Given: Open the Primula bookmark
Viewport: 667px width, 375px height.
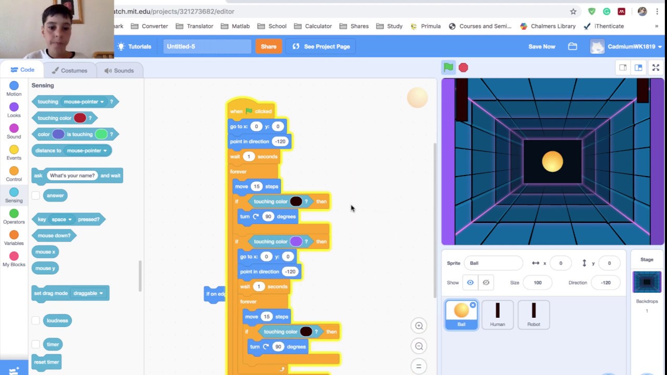Looking at the screenshot, I should [x=425, y=26].
